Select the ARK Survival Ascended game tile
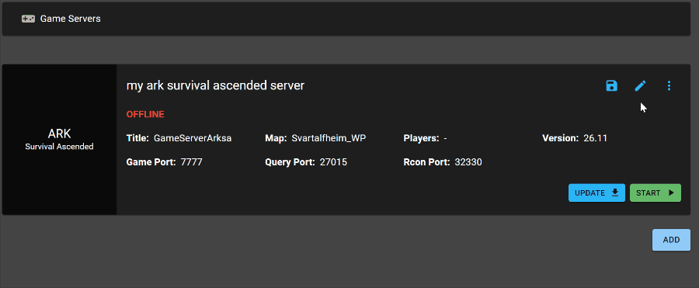 (59, 140)
